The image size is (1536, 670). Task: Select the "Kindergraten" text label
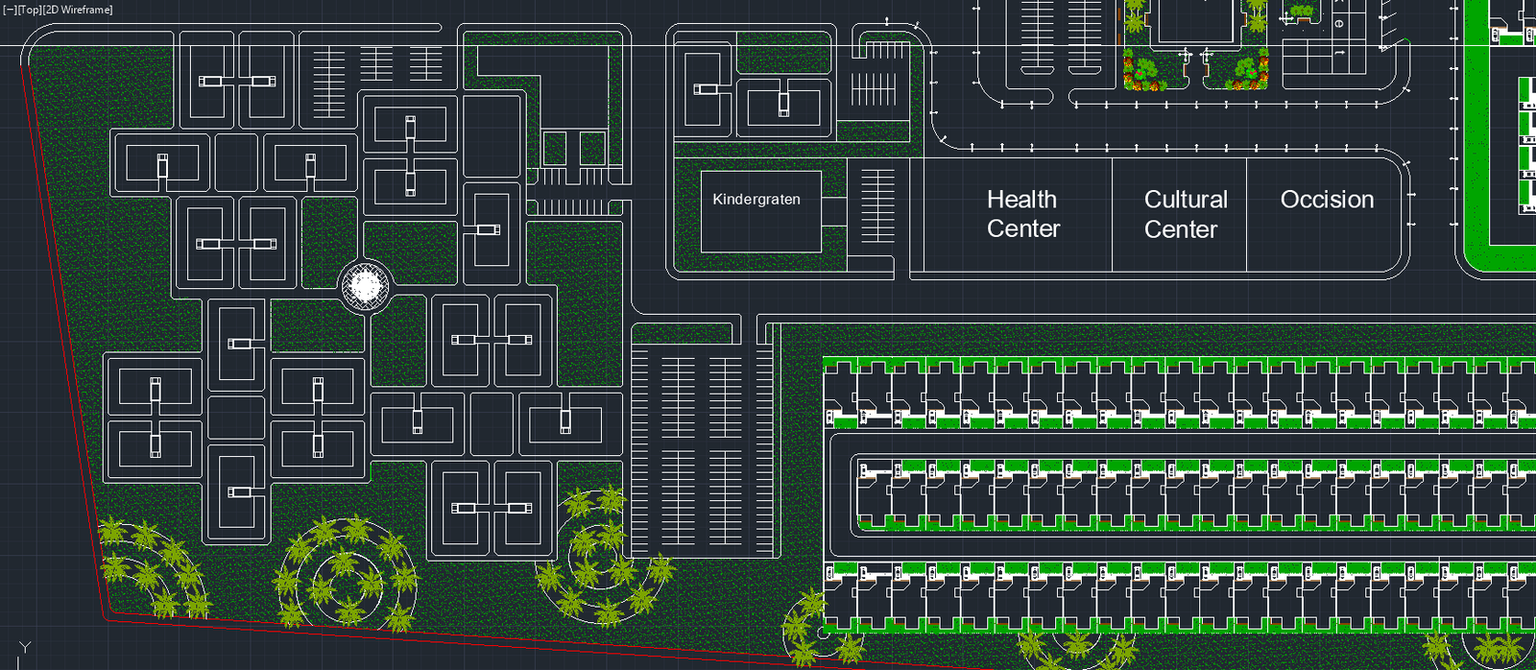756,200
